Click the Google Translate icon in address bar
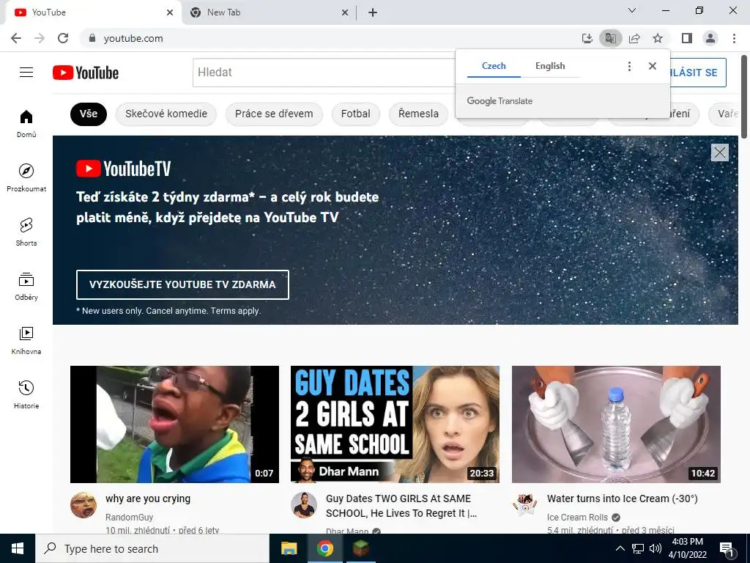 tap(610, 38)
